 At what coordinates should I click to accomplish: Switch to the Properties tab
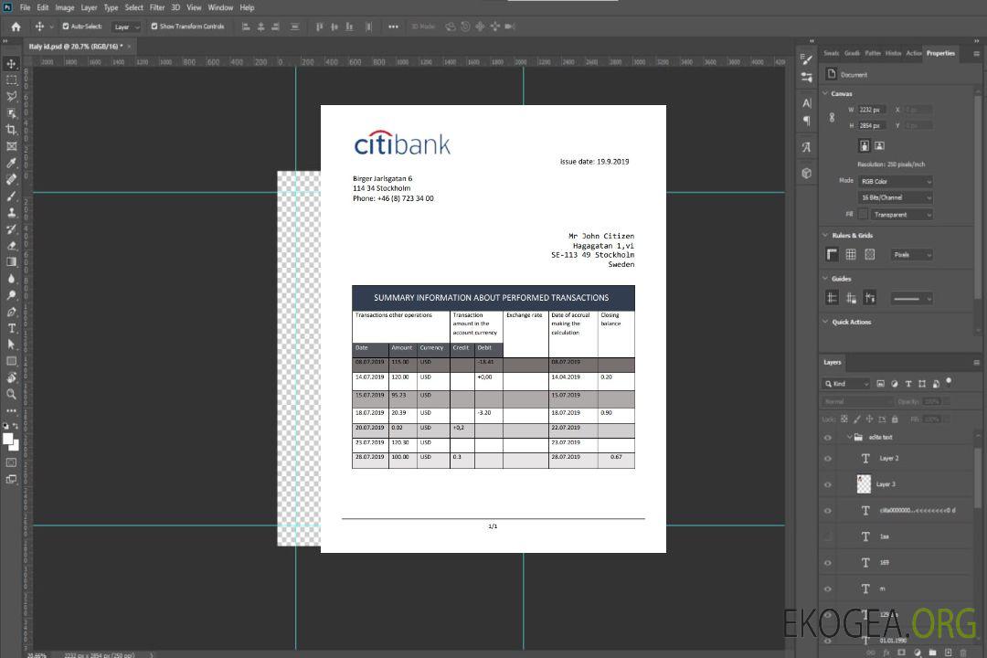pos(940,53)
